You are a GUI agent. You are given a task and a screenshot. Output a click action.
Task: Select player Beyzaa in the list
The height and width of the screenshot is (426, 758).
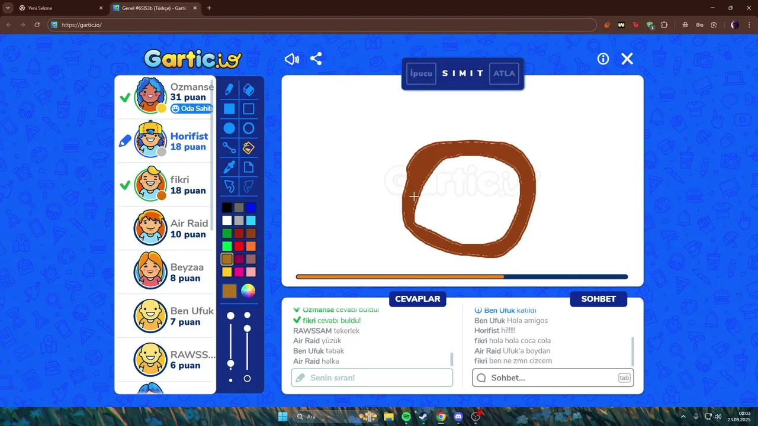click(165, 272)
